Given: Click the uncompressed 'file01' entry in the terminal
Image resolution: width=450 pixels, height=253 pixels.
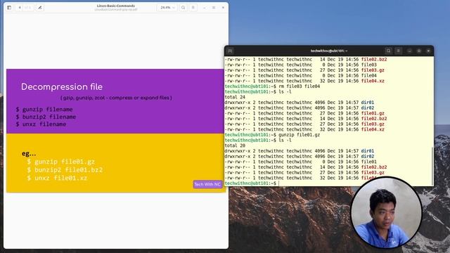Looking at the screenshot, I should 368,162.
